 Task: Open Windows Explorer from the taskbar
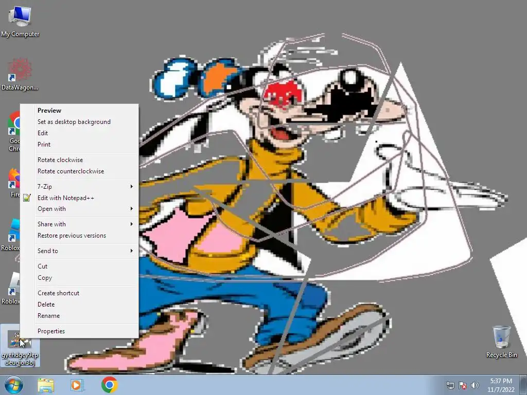click(x=46, y=385)
